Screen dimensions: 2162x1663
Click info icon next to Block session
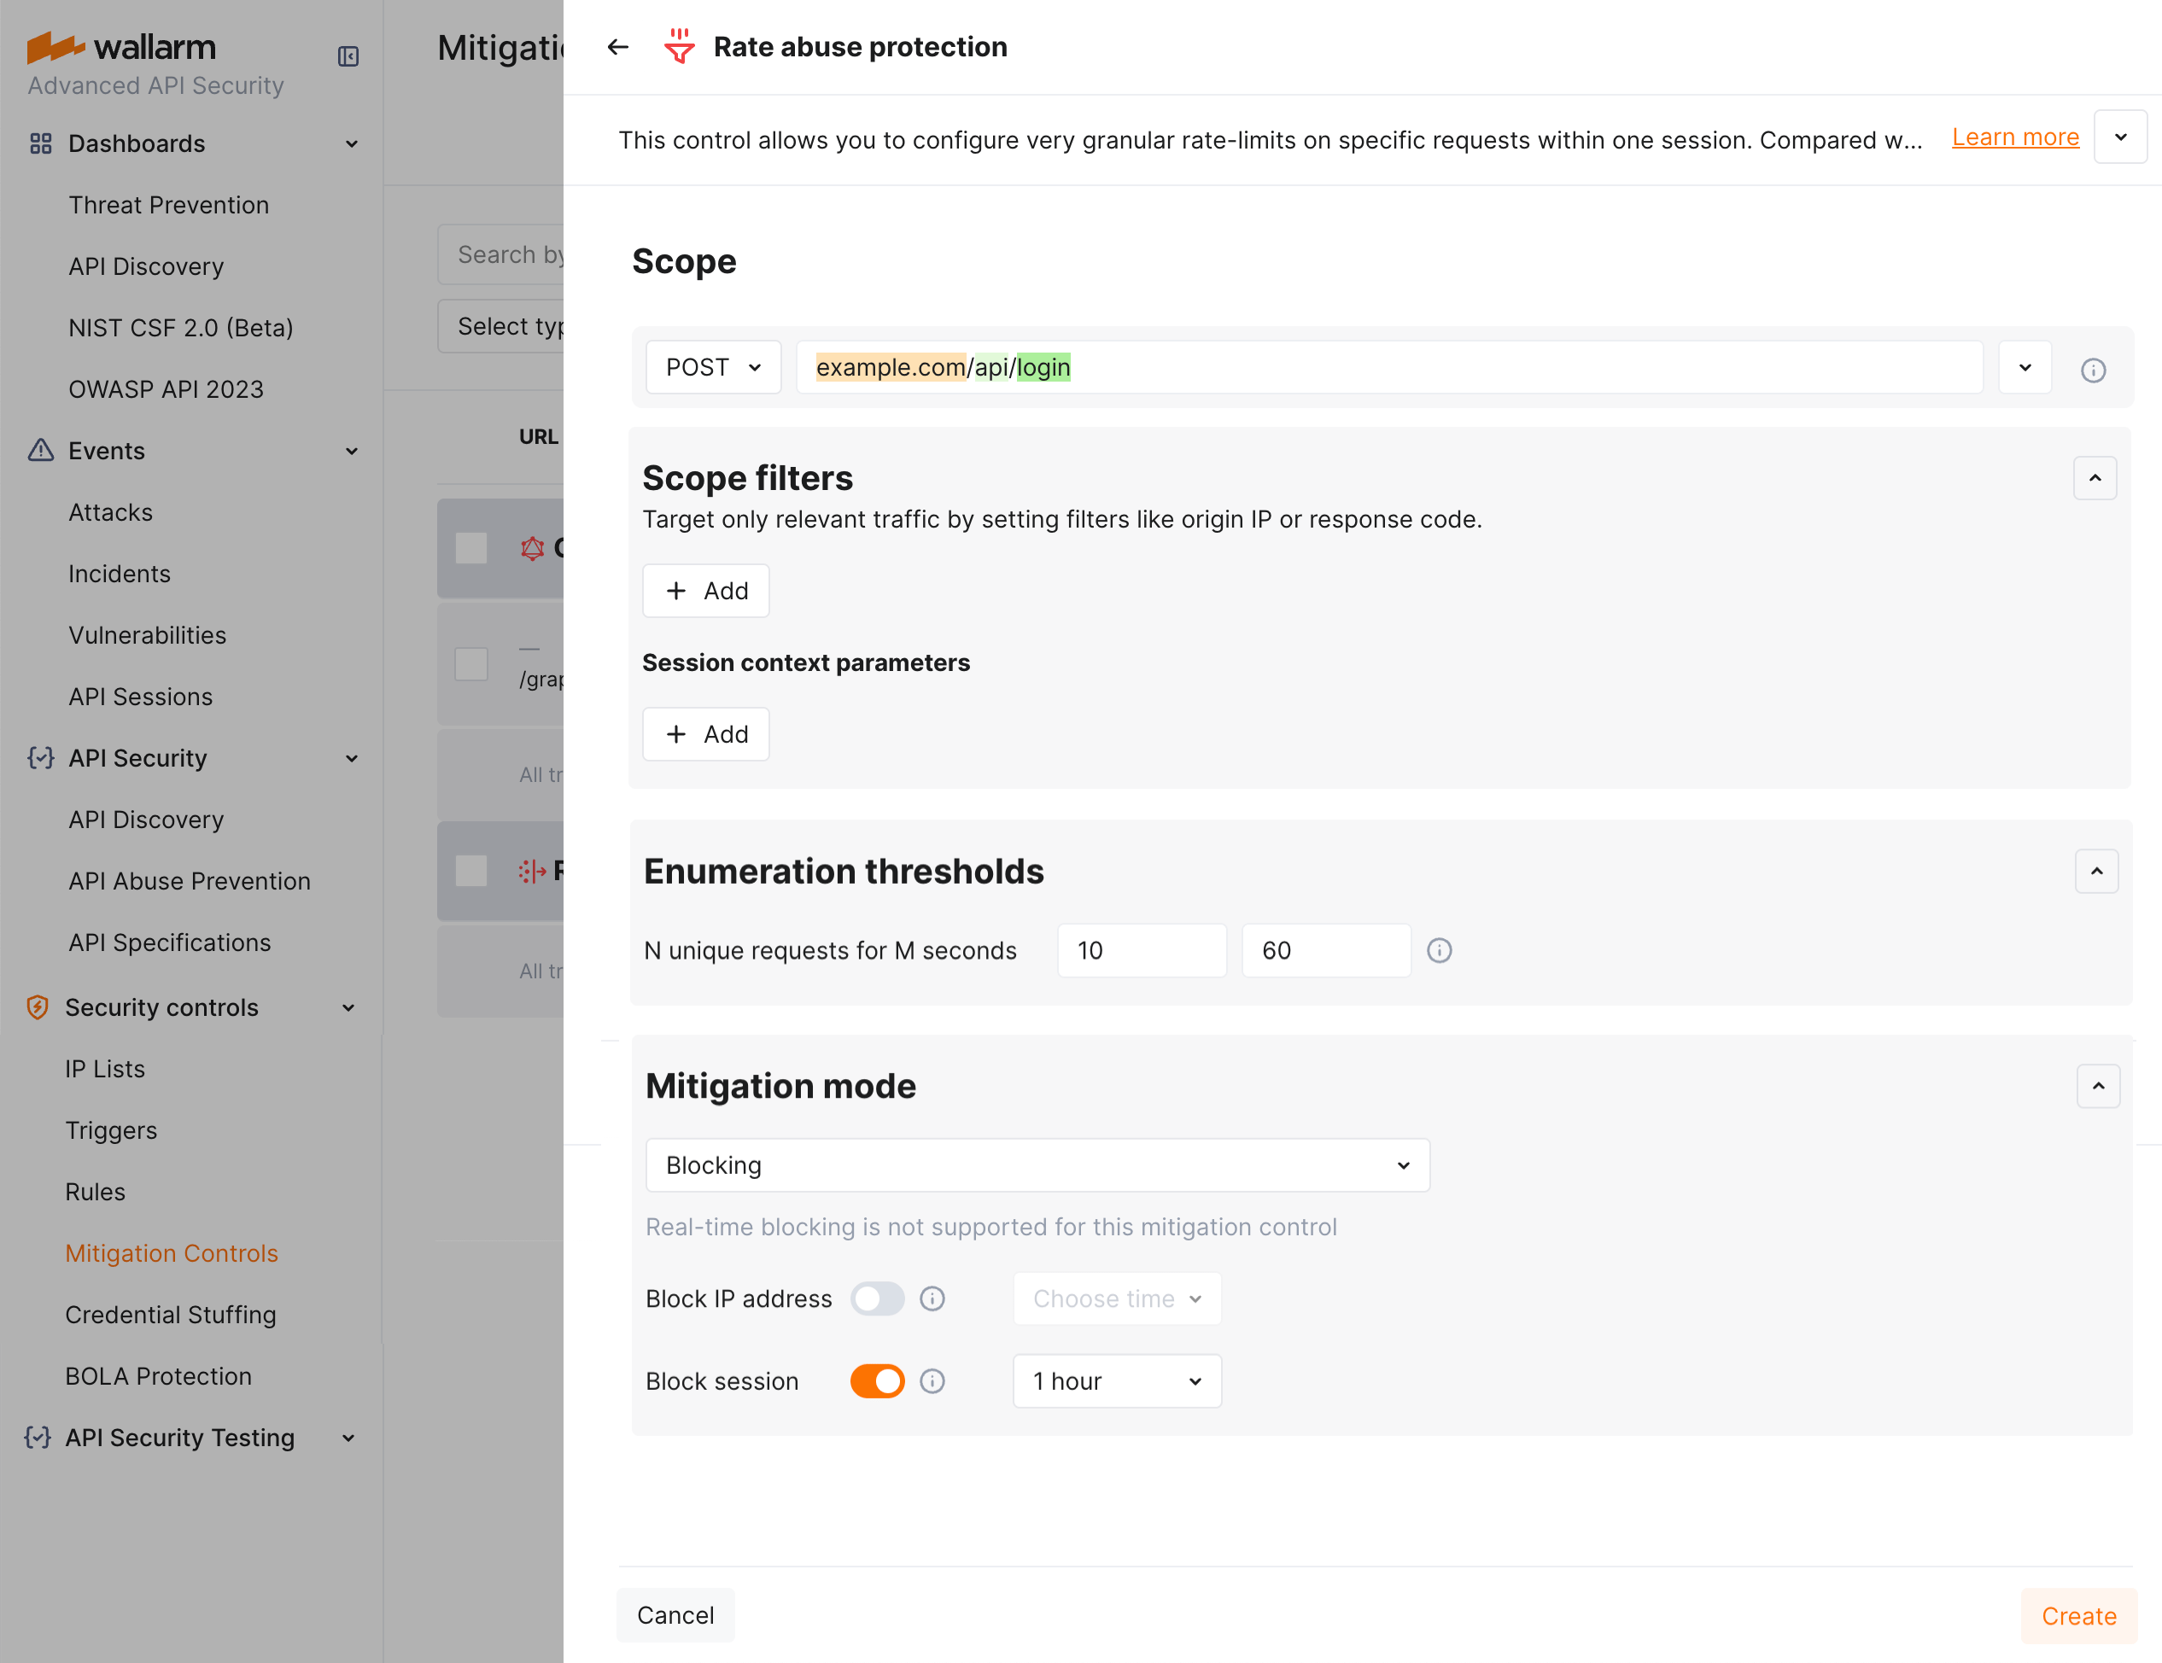932,1381
